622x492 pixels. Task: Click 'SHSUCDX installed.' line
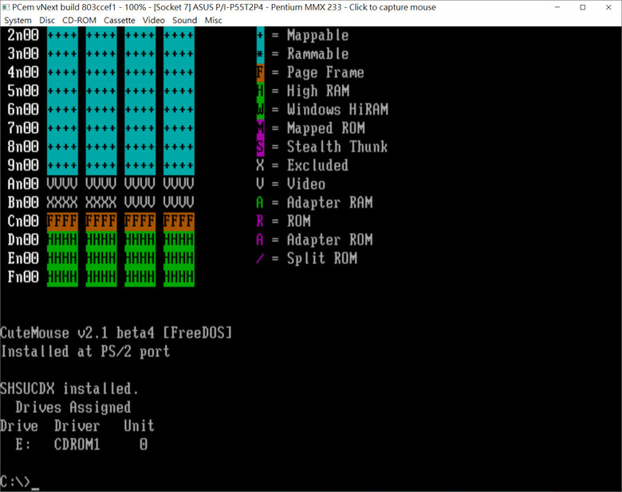pyautogui.click(x=69, y=389)
